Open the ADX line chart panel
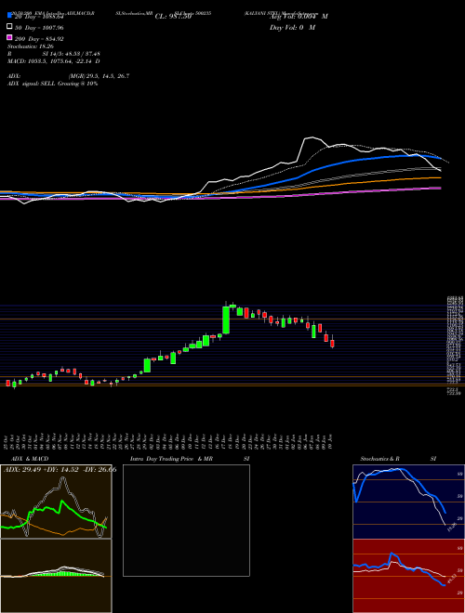This screenshot has height=613, width=465. (56, 502)
